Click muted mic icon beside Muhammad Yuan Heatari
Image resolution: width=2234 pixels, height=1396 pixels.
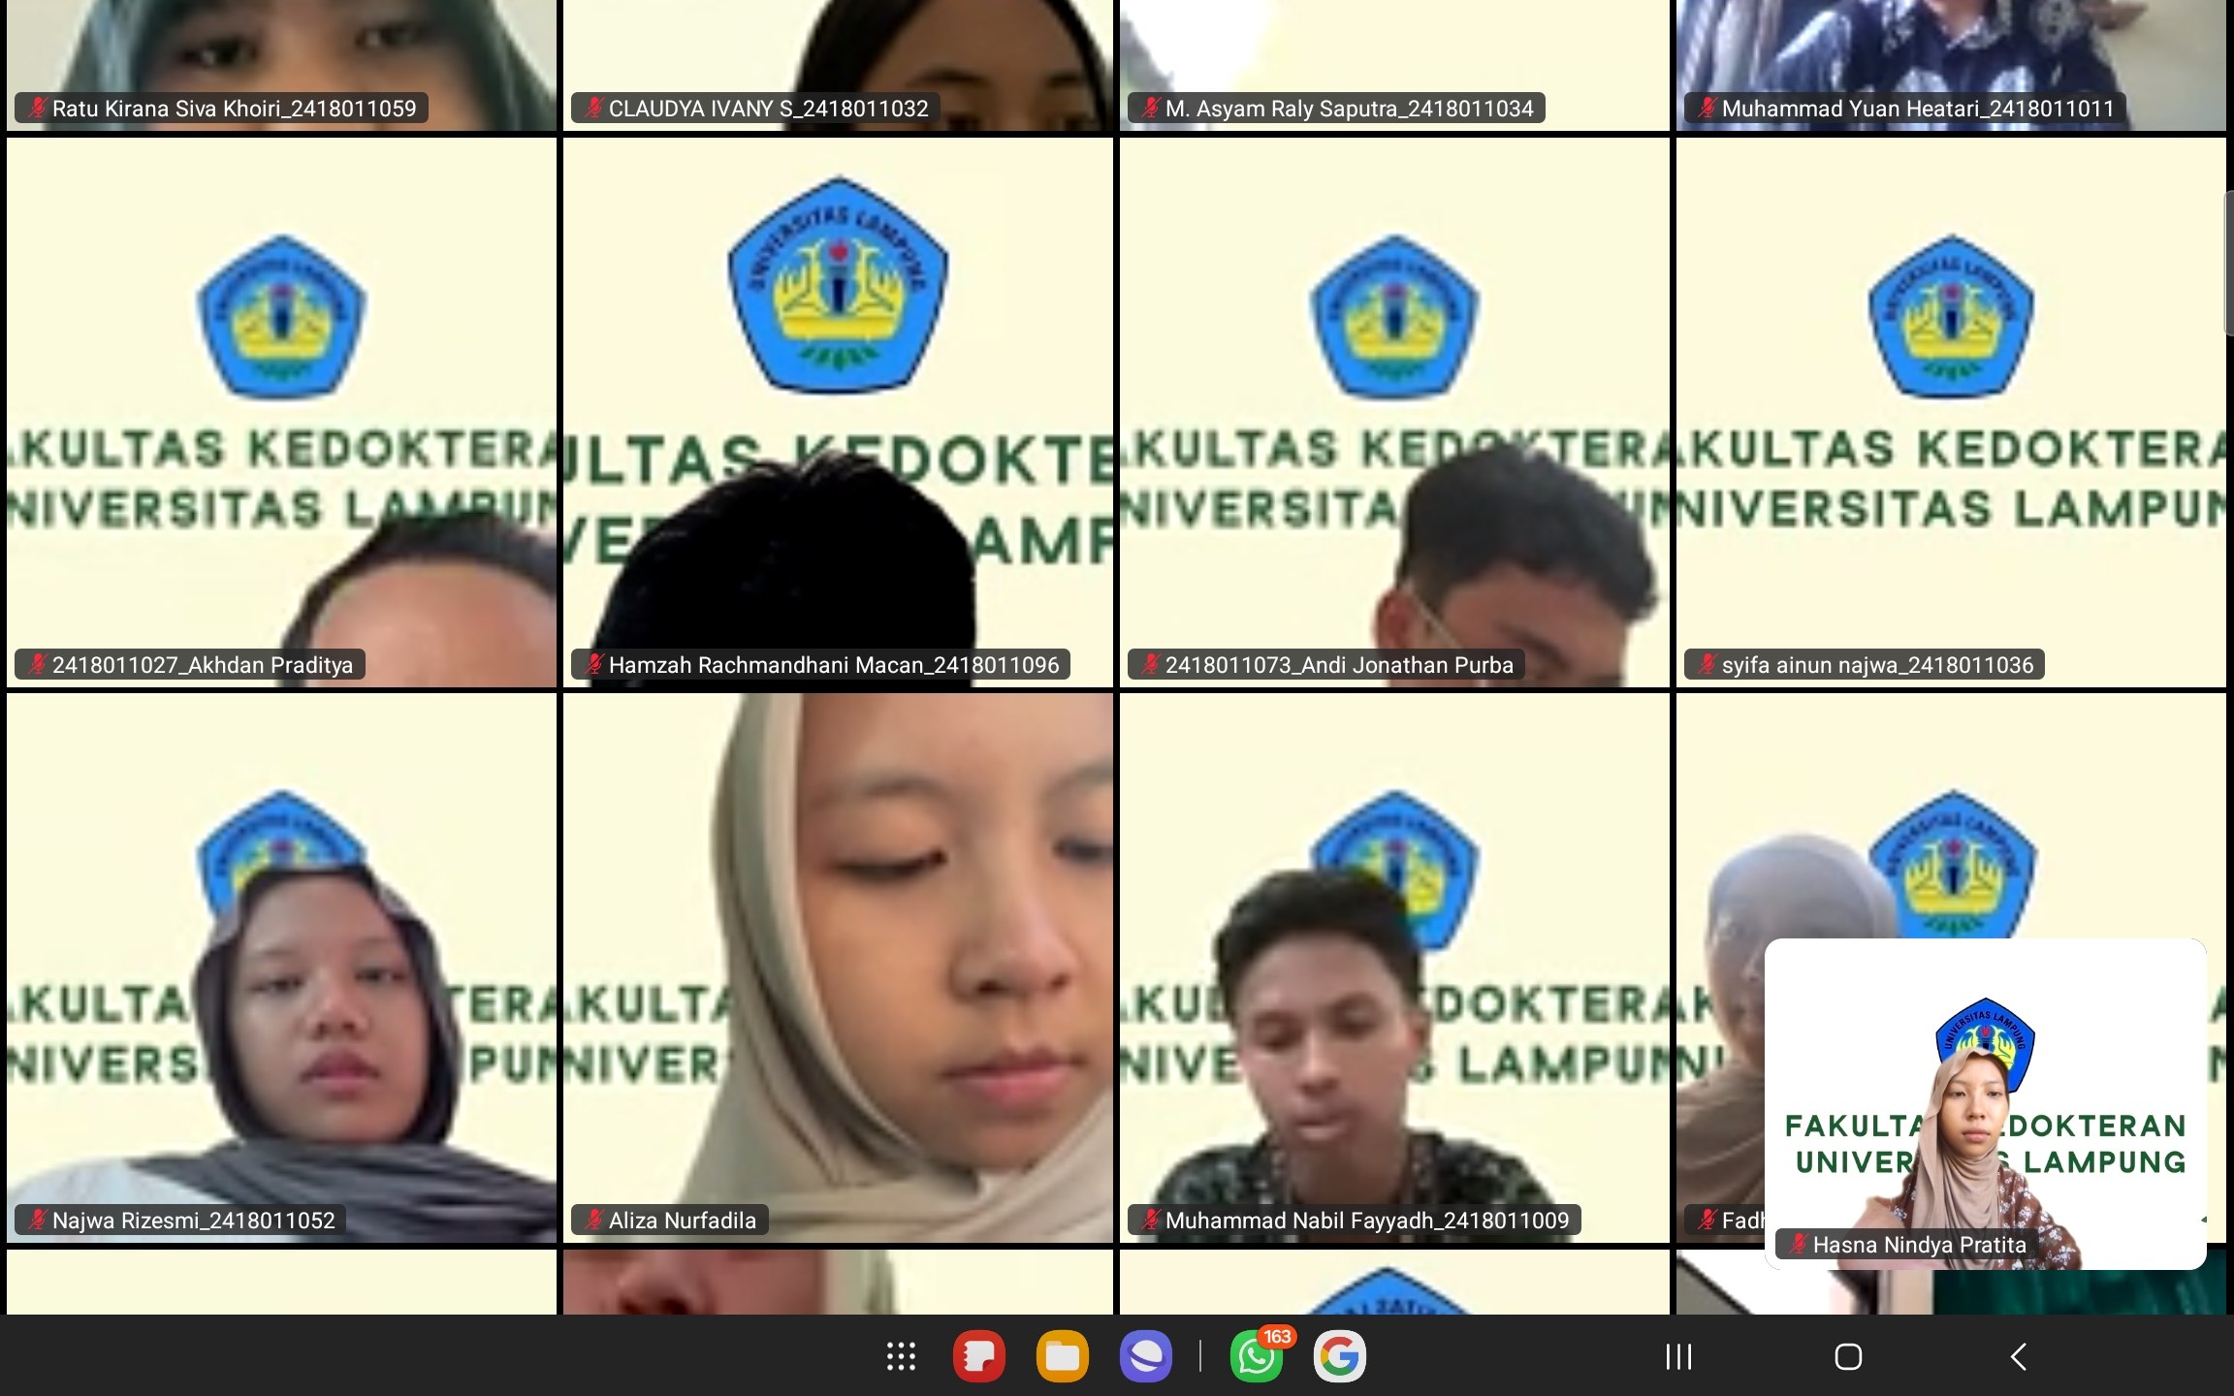1707,108
